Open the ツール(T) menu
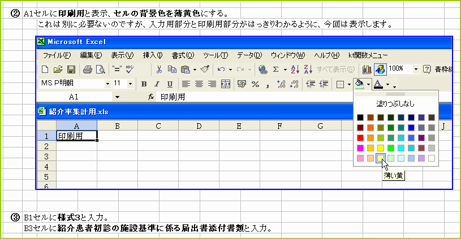 (216, 55)
